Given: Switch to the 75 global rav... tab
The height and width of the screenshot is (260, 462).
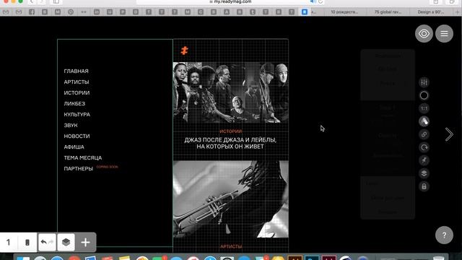Looking at the screenshot, I should 388,12.
